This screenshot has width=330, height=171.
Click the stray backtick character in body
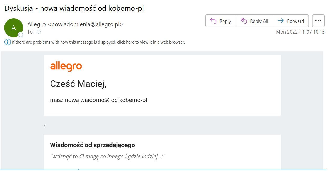(45, 127)
